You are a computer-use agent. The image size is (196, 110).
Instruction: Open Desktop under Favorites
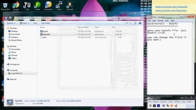pyautogui.click(x=13, y=31)
